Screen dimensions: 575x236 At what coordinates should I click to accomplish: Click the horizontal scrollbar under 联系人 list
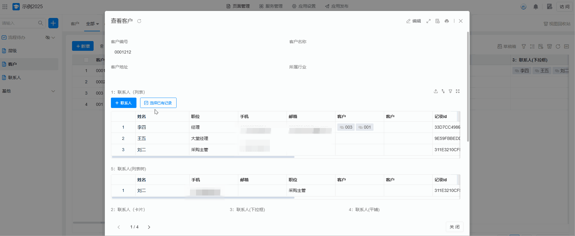203,157
